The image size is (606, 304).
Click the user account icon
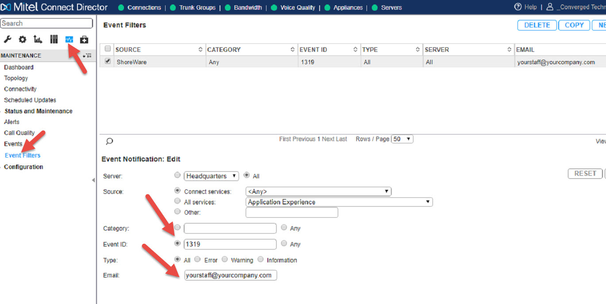point(550,7)
